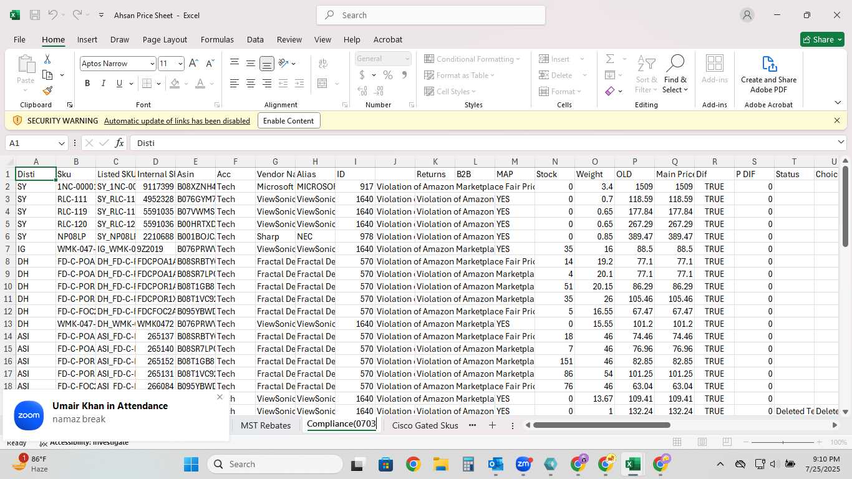Close the security warning bar
The image size is (852, 479).
click(837, 120)
